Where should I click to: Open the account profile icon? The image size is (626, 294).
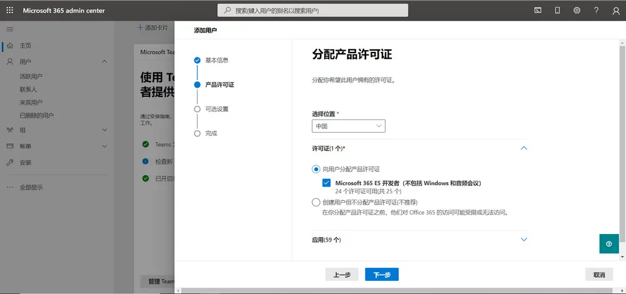pos(615,10)
